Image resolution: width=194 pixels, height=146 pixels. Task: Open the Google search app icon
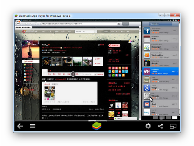[147, 88]
